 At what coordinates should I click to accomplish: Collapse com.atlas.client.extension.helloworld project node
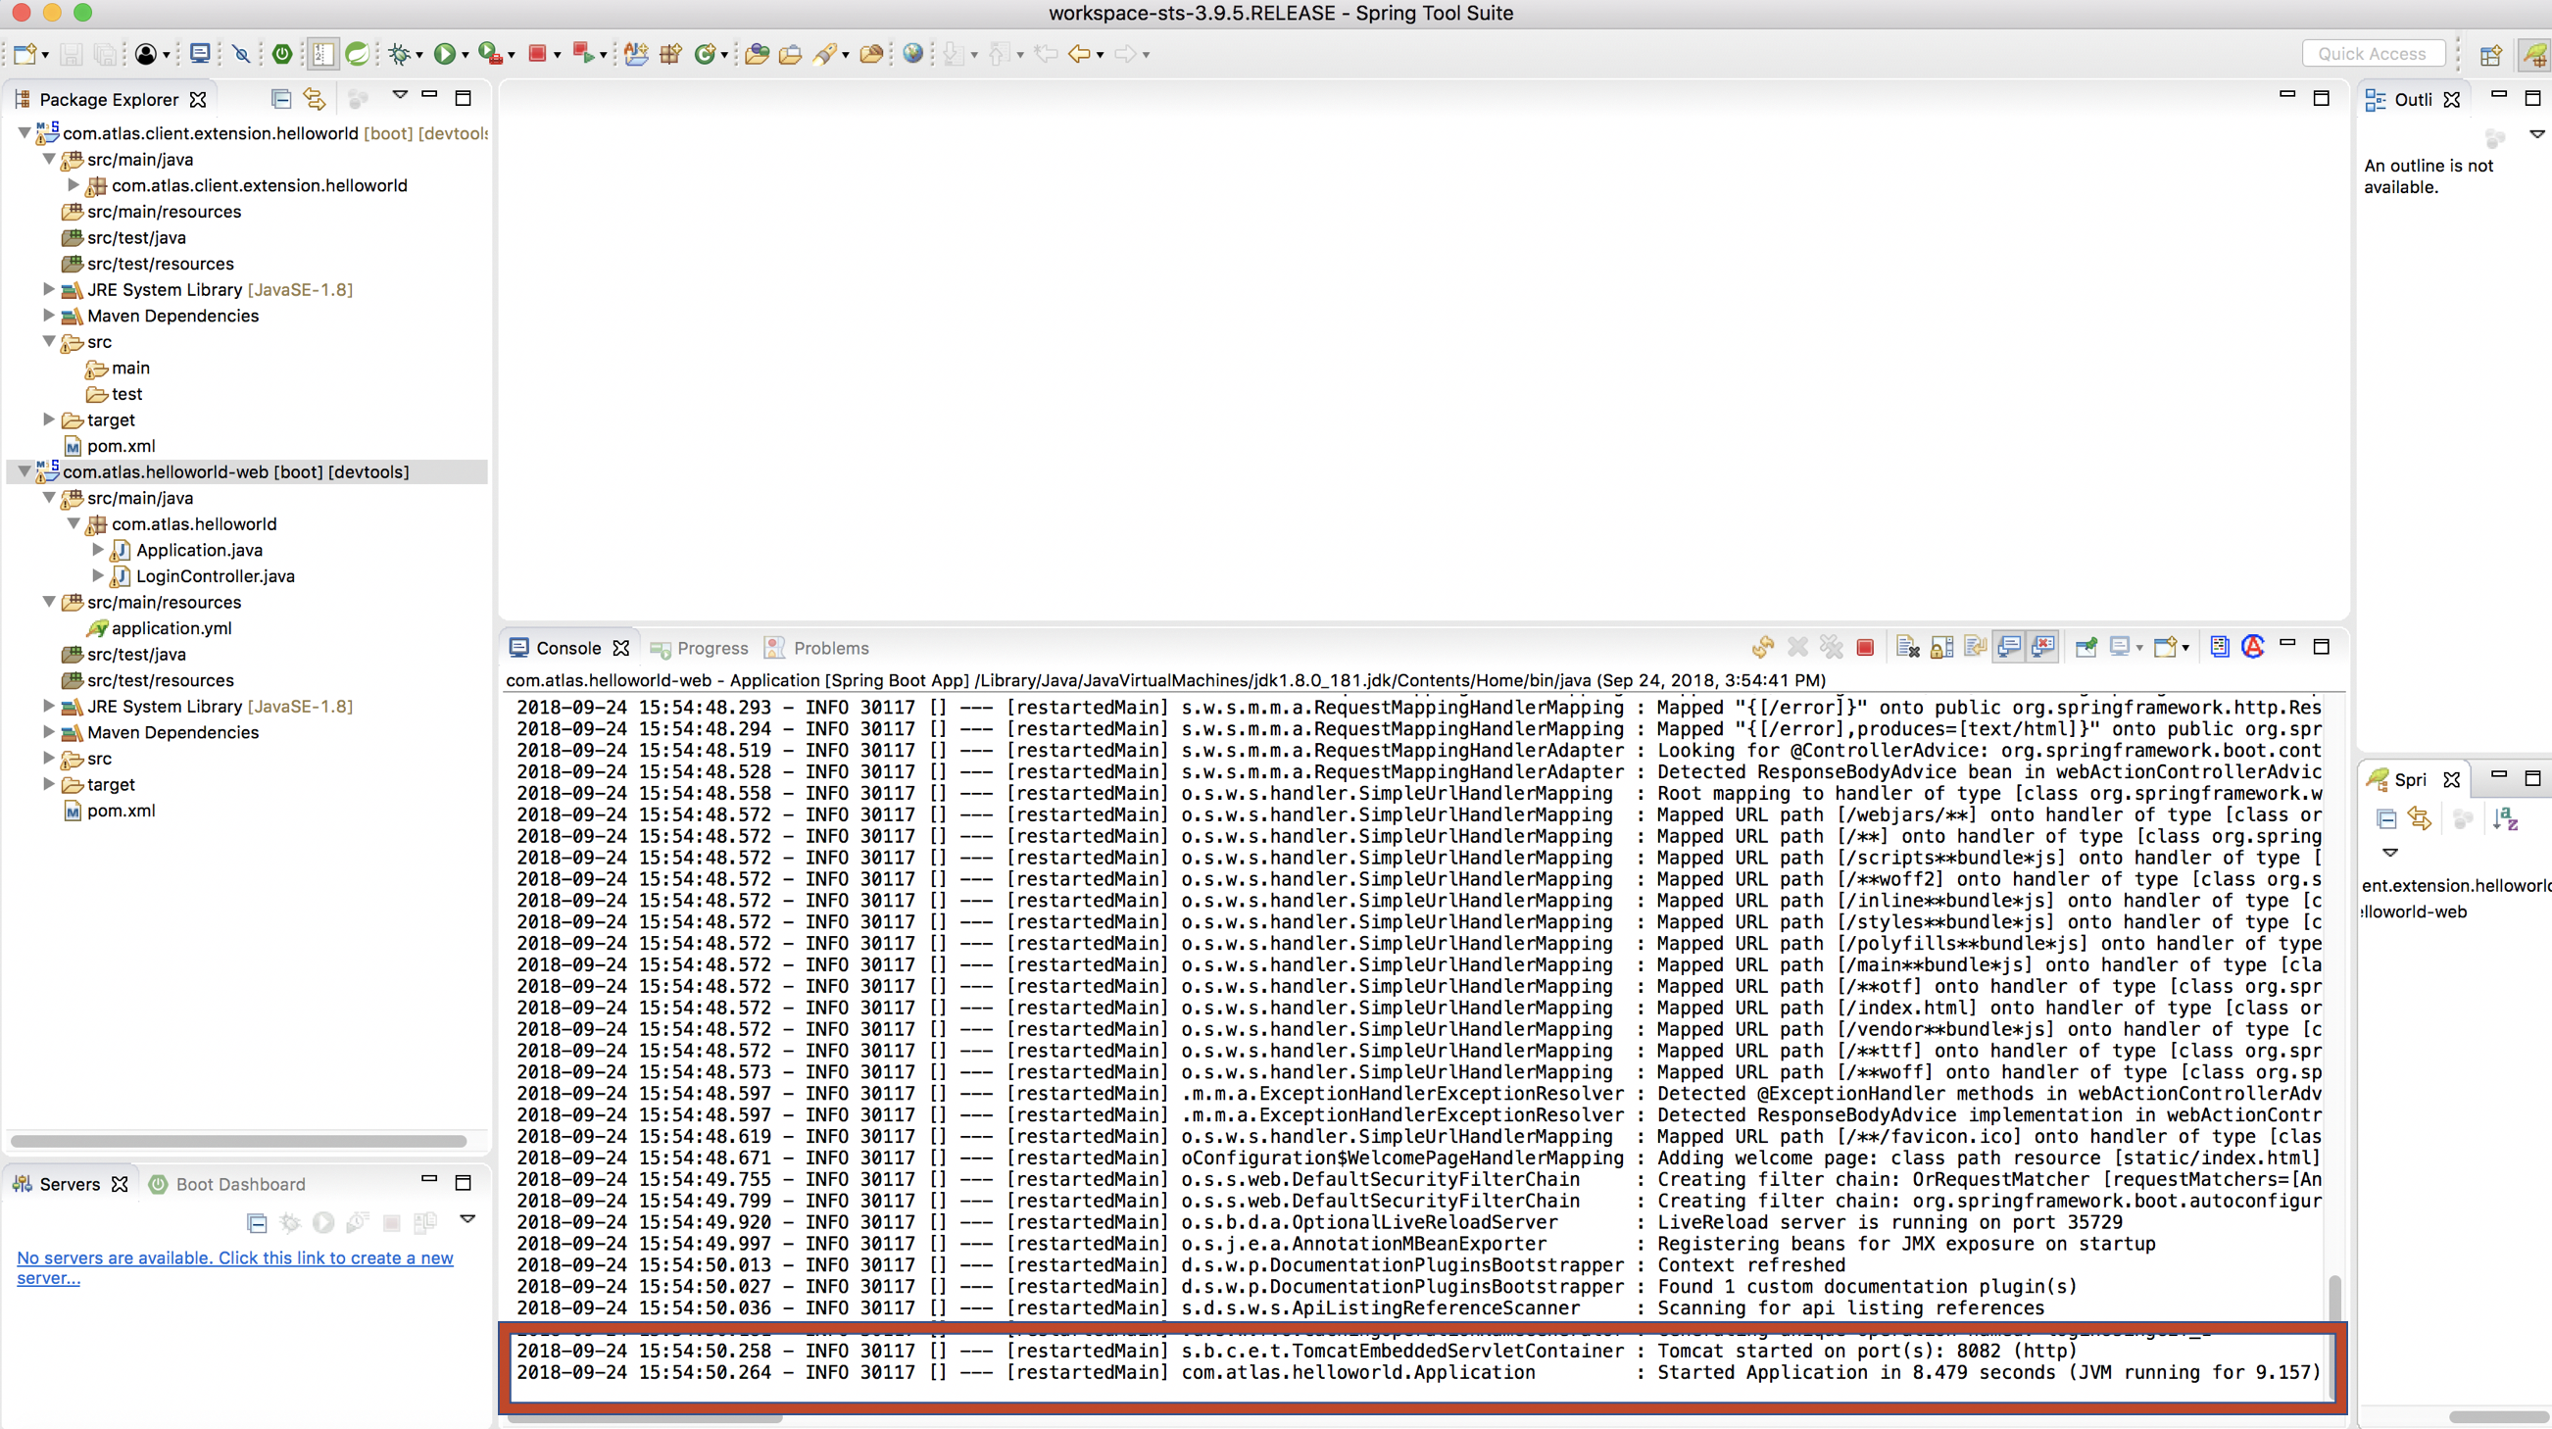[24, 132]
